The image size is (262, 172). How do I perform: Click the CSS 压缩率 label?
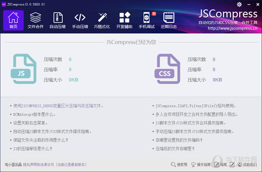click(194, 70)
